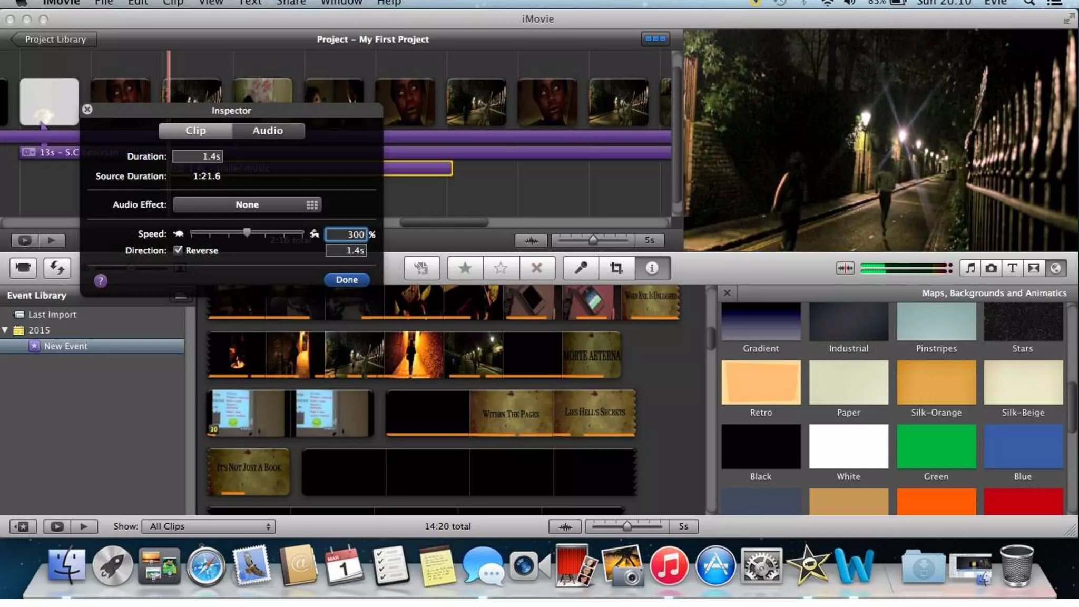This screenshot has width=1079, height=607.
Task: Switch project timeline layout view
Action: pyautogui.click(x=655, y=39)
